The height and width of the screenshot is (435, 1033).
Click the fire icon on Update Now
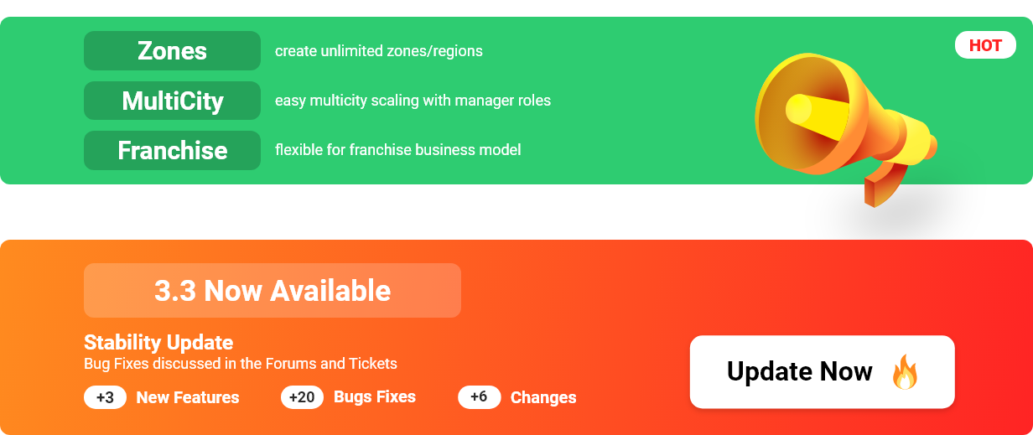click(x=905, y=372)
